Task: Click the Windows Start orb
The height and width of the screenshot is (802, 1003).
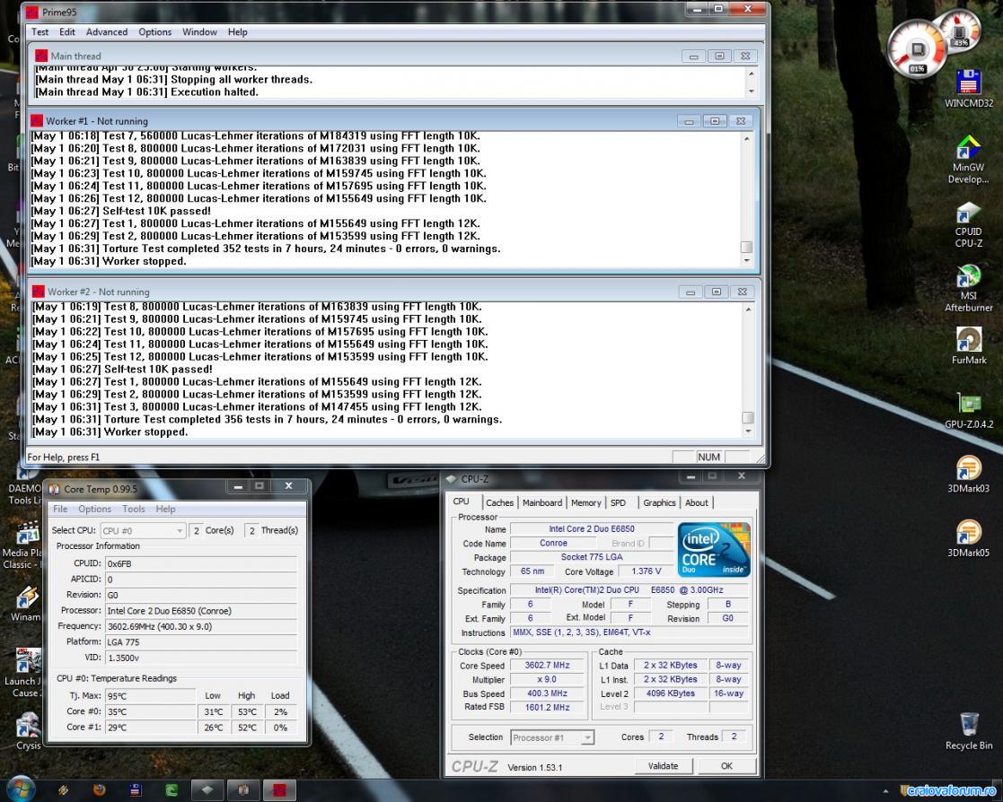Action: (x=21, y=789)
